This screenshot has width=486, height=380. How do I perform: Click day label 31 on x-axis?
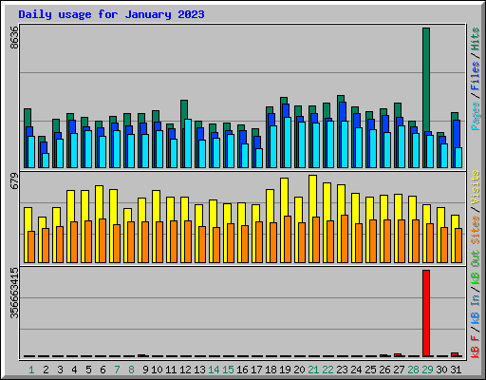click(456, 370)
